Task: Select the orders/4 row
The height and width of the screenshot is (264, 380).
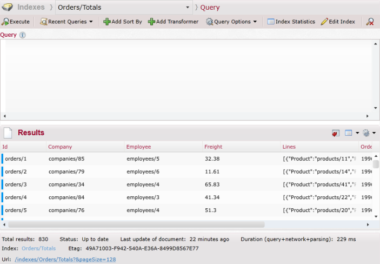Action: tap(186, 197)
